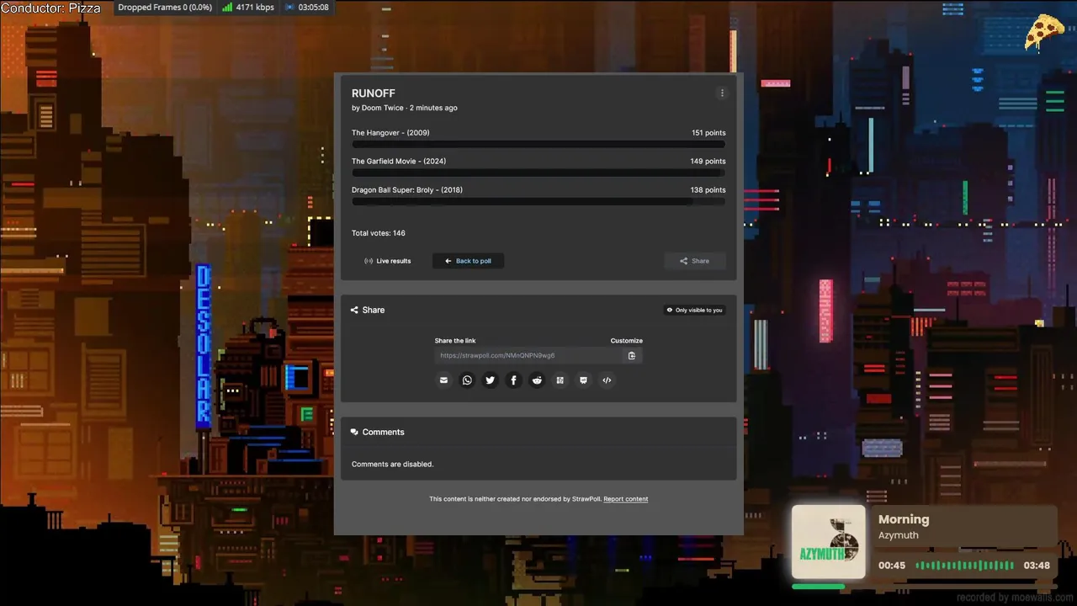Image resolution: width=1077 pixels, height=606 pixels.
Task: Click the Conductor: Pizza label
Action: click(50, 8)
